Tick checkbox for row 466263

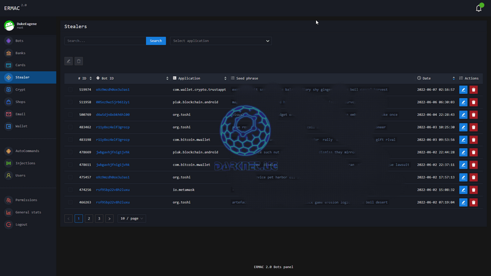point(70,202)
